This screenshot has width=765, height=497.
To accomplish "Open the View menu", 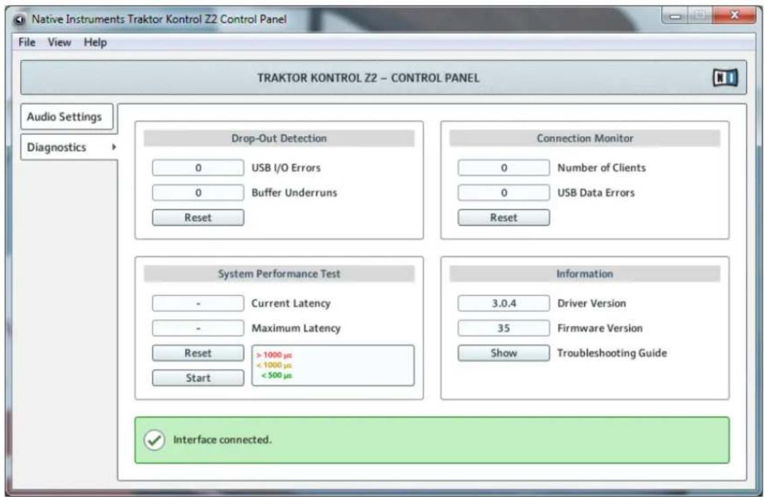I will pos(59,42).
